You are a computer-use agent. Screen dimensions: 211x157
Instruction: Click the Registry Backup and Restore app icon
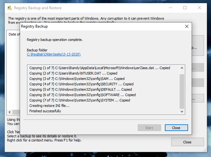point(10,8)
